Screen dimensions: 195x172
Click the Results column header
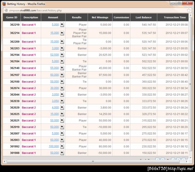77,17
